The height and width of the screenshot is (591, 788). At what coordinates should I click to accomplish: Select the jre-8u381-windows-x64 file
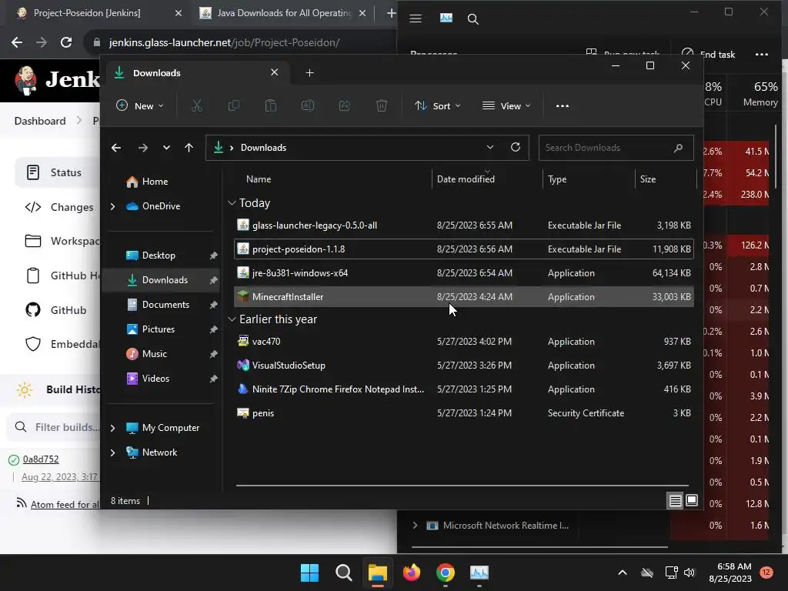(464, 273)
